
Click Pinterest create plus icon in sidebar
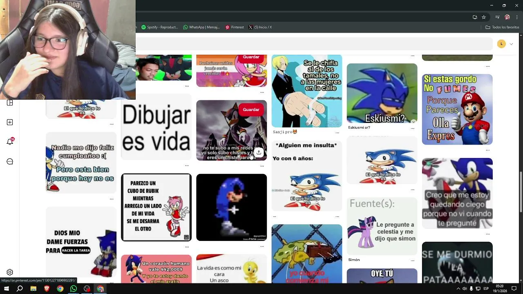10,122
